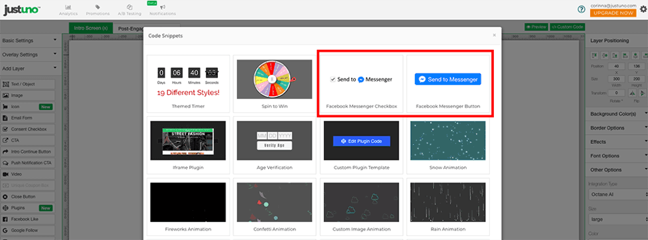Flip layer vertically icon
648x240 pixels.
tap(643, 93)
